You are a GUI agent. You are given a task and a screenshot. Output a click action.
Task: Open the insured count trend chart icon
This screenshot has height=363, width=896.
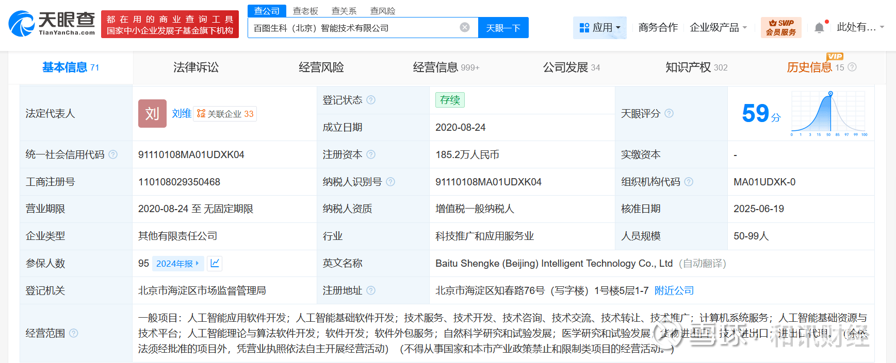(x=215, y=263)
